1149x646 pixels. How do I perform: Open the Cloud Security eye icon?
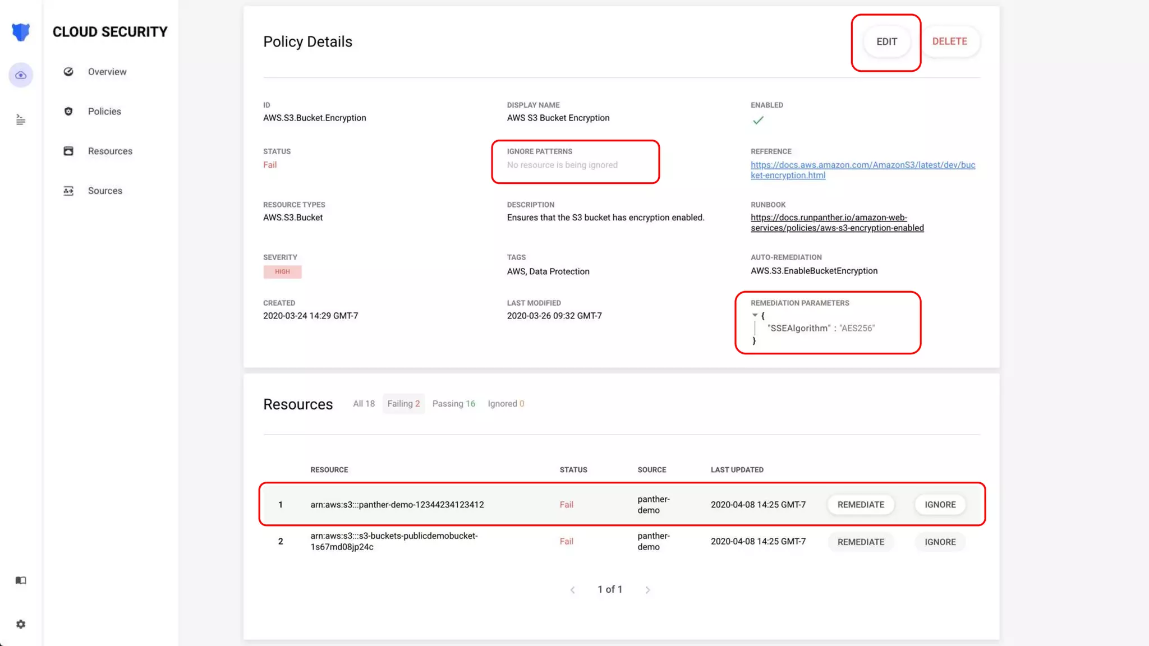click(x=21, y=75)
